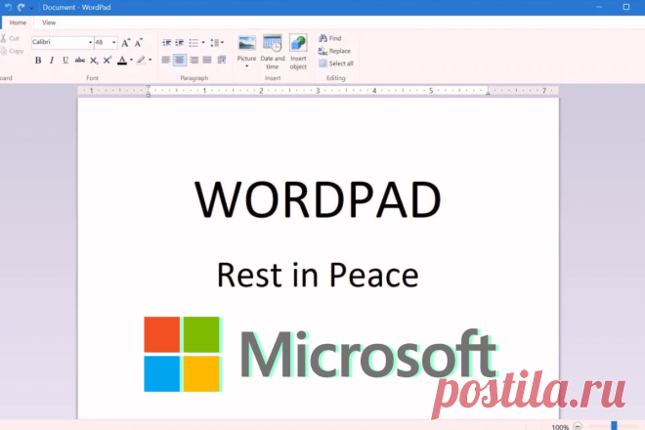Open the bullet list style dropdown
The height and width of the screenshot is (430, 645).
[203, 42]
